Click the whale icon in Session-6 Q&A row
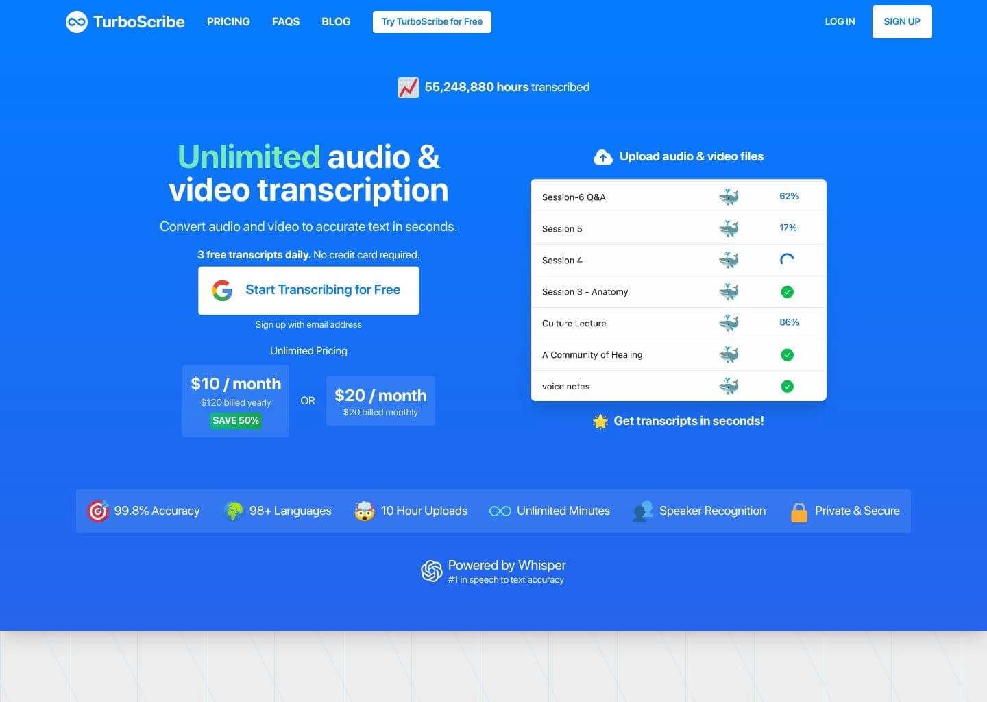 click(x=729, y=197)
